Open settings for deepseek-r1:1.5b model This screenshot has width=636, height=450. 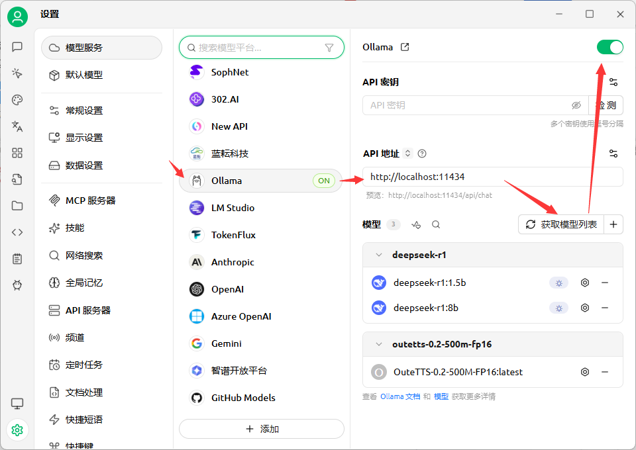[x=585, y=283]
